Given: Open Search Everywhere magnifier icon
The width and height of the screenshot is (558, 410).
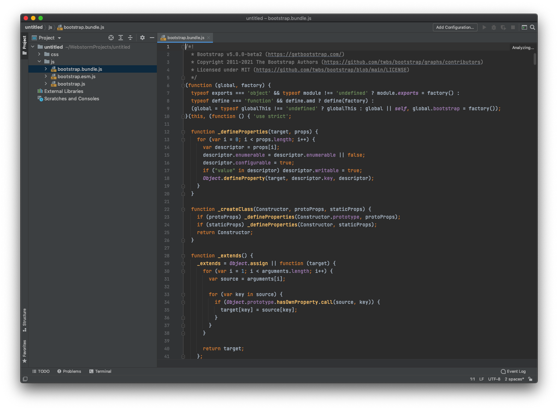Looking at the screenshot, I should 533,27.
